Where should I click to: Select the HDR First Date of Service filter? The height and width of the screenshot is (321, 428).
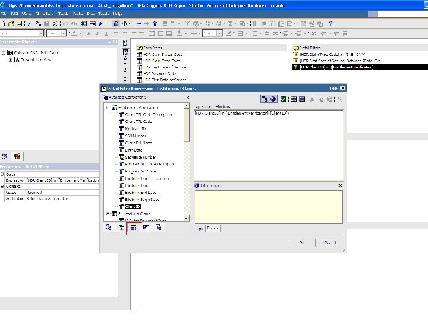coord(339,61)
